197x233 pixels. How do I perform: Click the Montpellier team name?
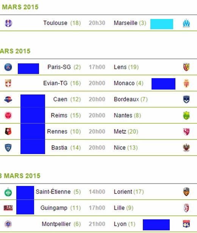click(56, 224)
